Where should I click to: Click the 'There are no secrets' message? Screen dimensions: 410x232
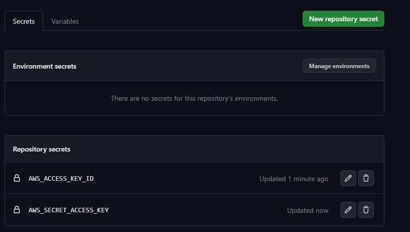194,98
